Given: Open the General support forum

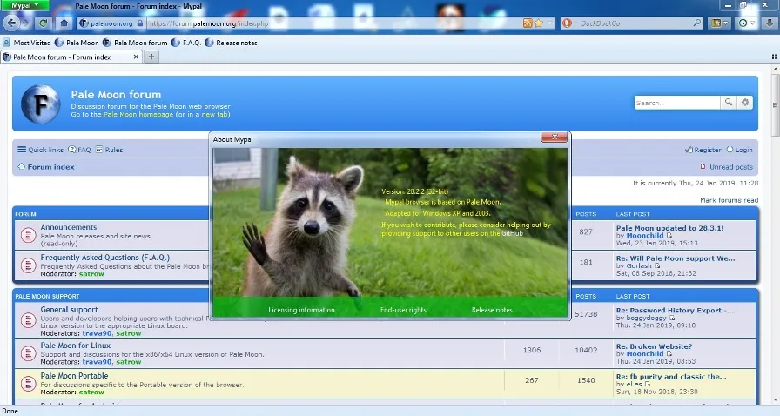Looking at the screenshot, I should pos(69,310).
